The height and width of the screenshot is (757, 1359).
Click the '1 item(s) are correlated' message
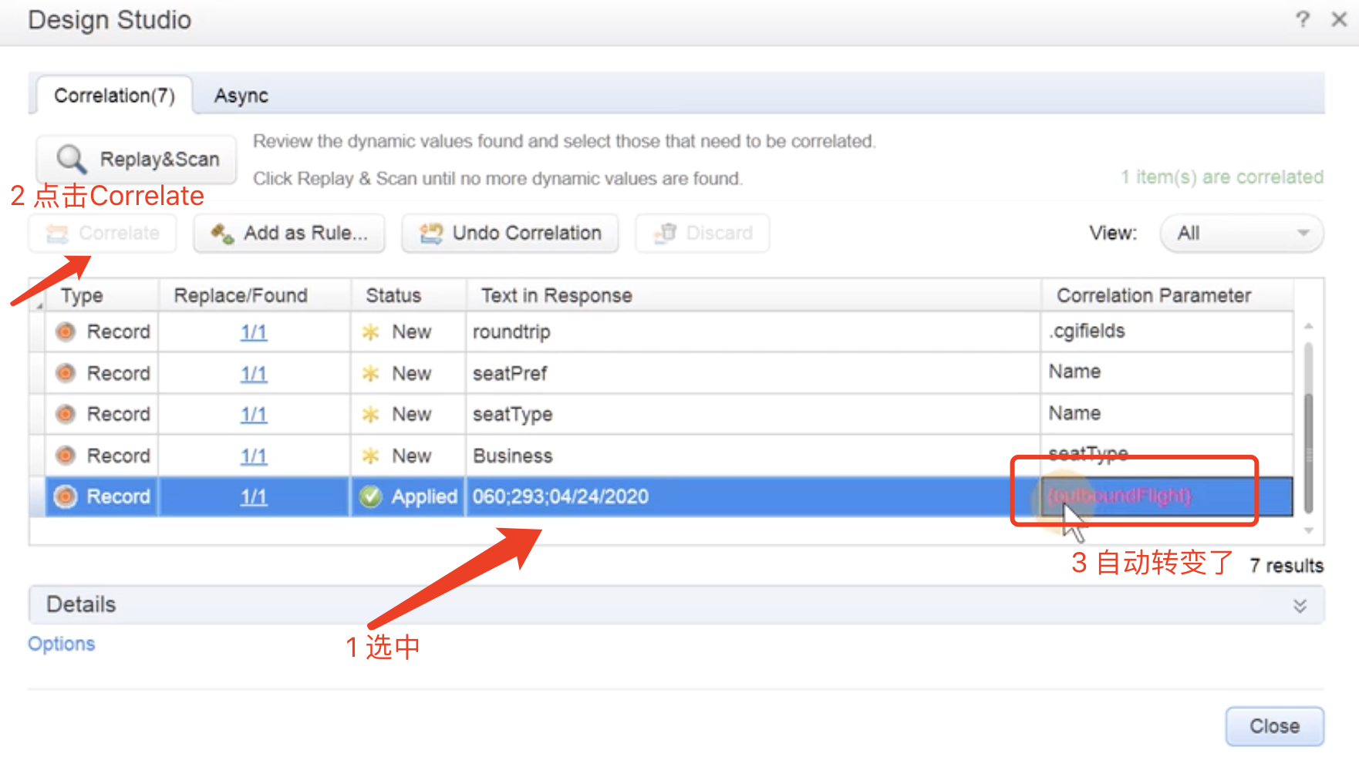(1222, 177)
